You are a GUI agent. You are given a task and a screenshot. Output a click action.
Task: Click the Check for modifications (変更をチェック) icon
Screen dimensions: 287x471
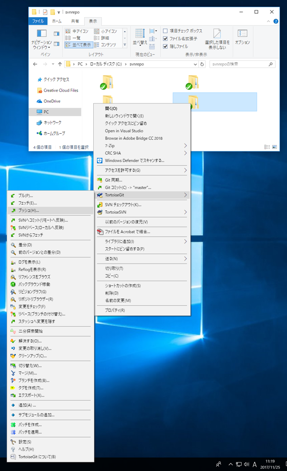click(13, 307)
